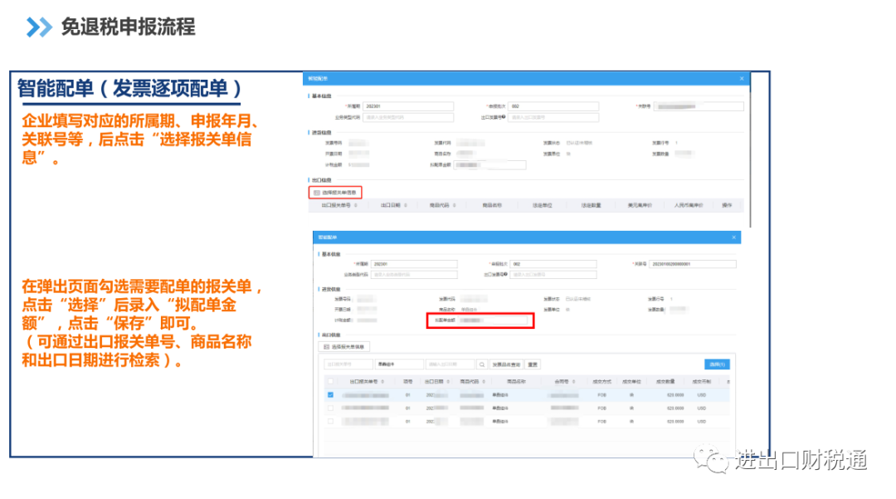Click the 发票品名查询 button
896x499 pixels.
(506, 364)
